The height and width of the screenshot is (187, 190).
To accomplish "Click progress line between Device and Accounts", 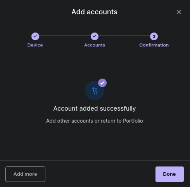I will coord(65,36).
